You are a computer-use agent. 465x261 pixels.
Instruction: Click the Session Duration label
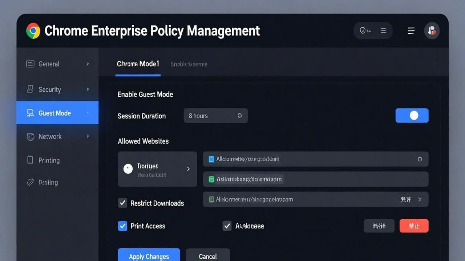click(x=142, y=116)
